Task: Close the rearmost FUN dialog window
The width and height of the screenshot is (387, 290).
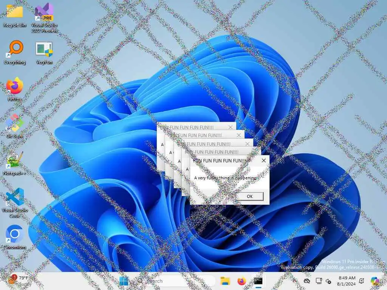Action: pyautogui.click(x=230, y=127)
